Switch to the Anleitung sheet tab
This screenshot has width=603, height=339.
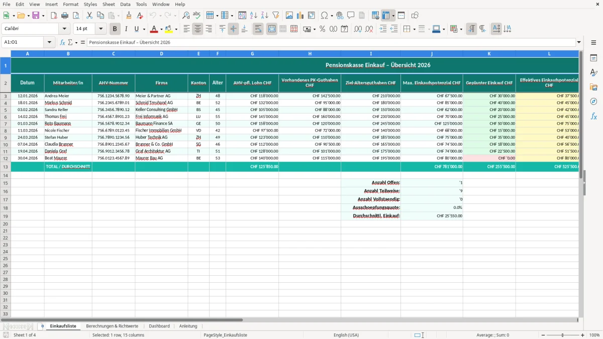click(188, 326)
